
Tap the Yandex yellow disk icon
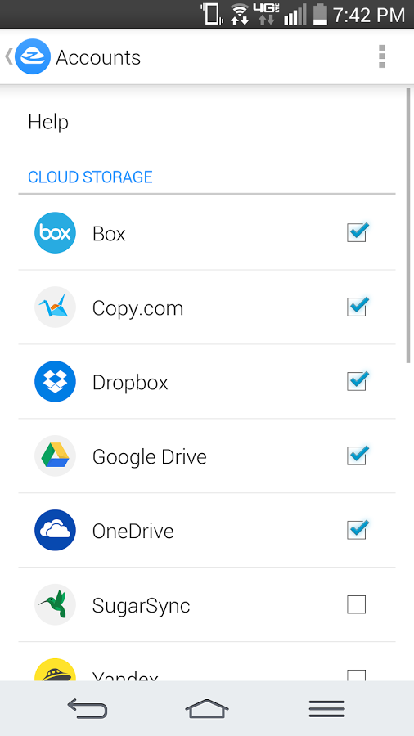click(56, 670)
